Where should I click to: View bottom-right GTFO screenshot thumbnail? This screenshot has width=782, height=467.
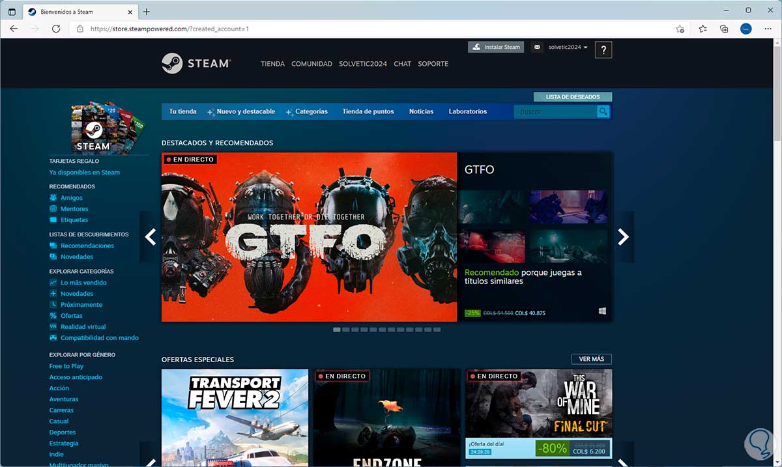[x=568, y=246]
